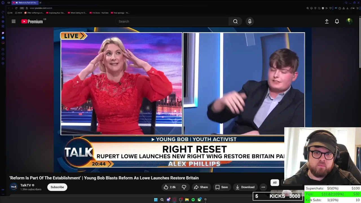
Task: Open the send/flow arrow icon in toolbar
Action: pos(327,8)
